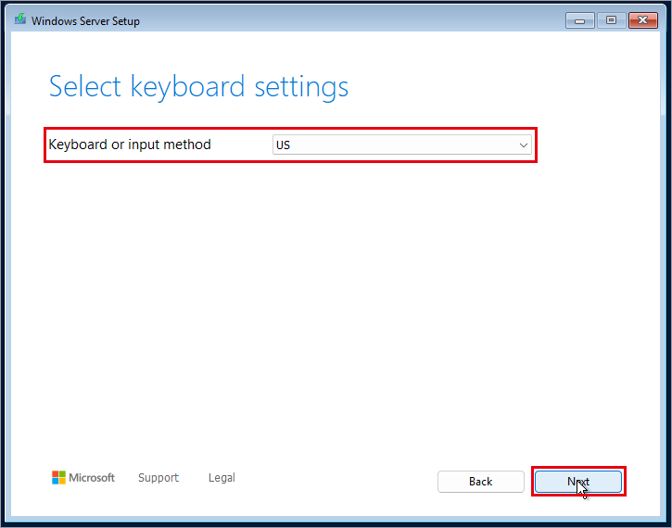
Task: Click the 'Select keyboard settings' heading
Action: (x=198, y=86)
